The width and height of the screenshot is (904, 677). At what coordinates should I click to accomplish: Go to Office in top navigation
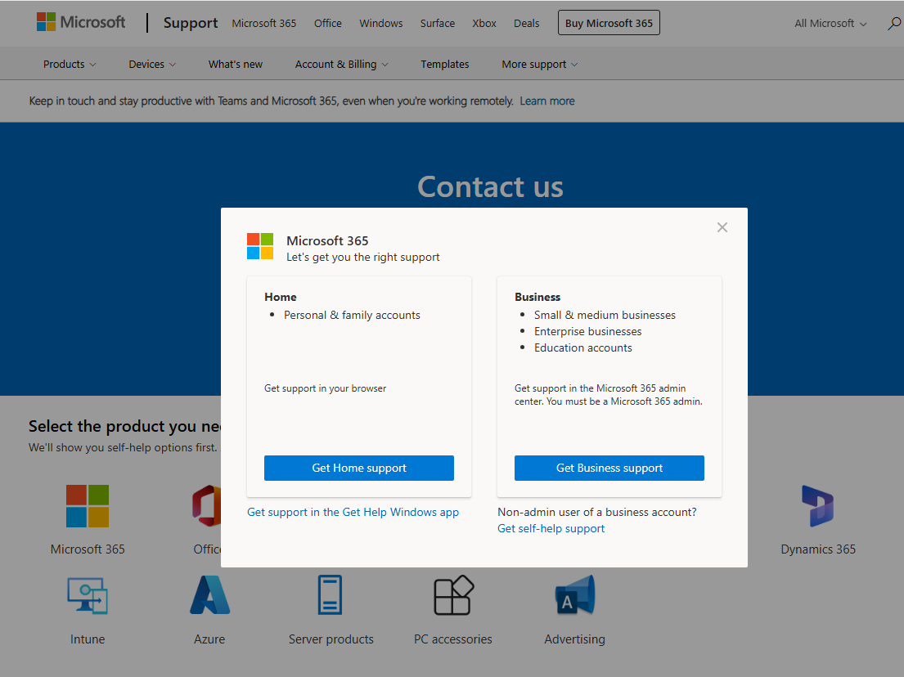point(327,23)
